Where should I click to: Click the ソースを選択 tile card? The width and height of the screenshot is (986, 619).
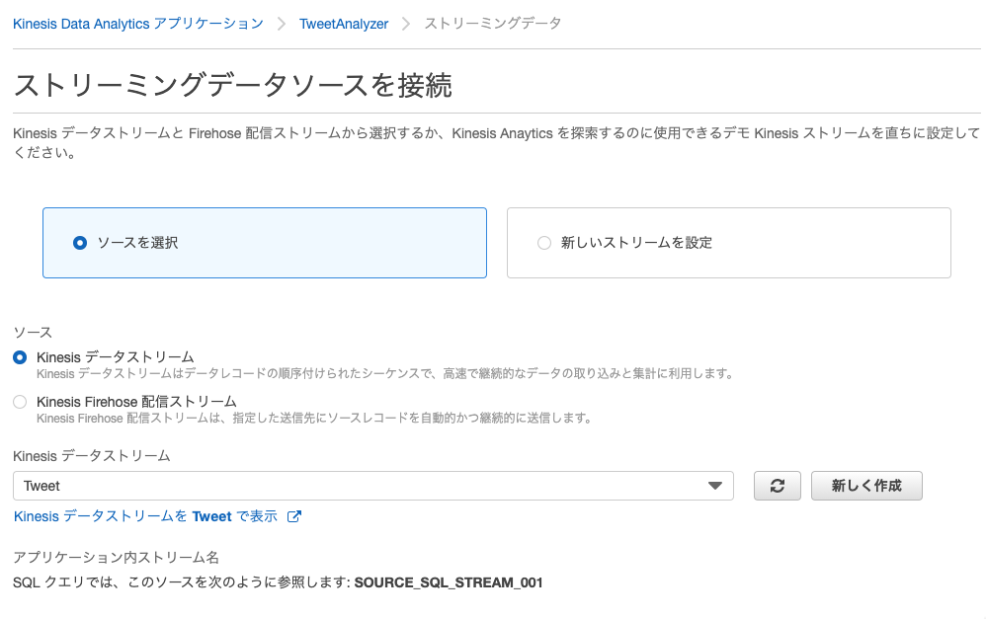pyautogui.click(x=265, y=243)
